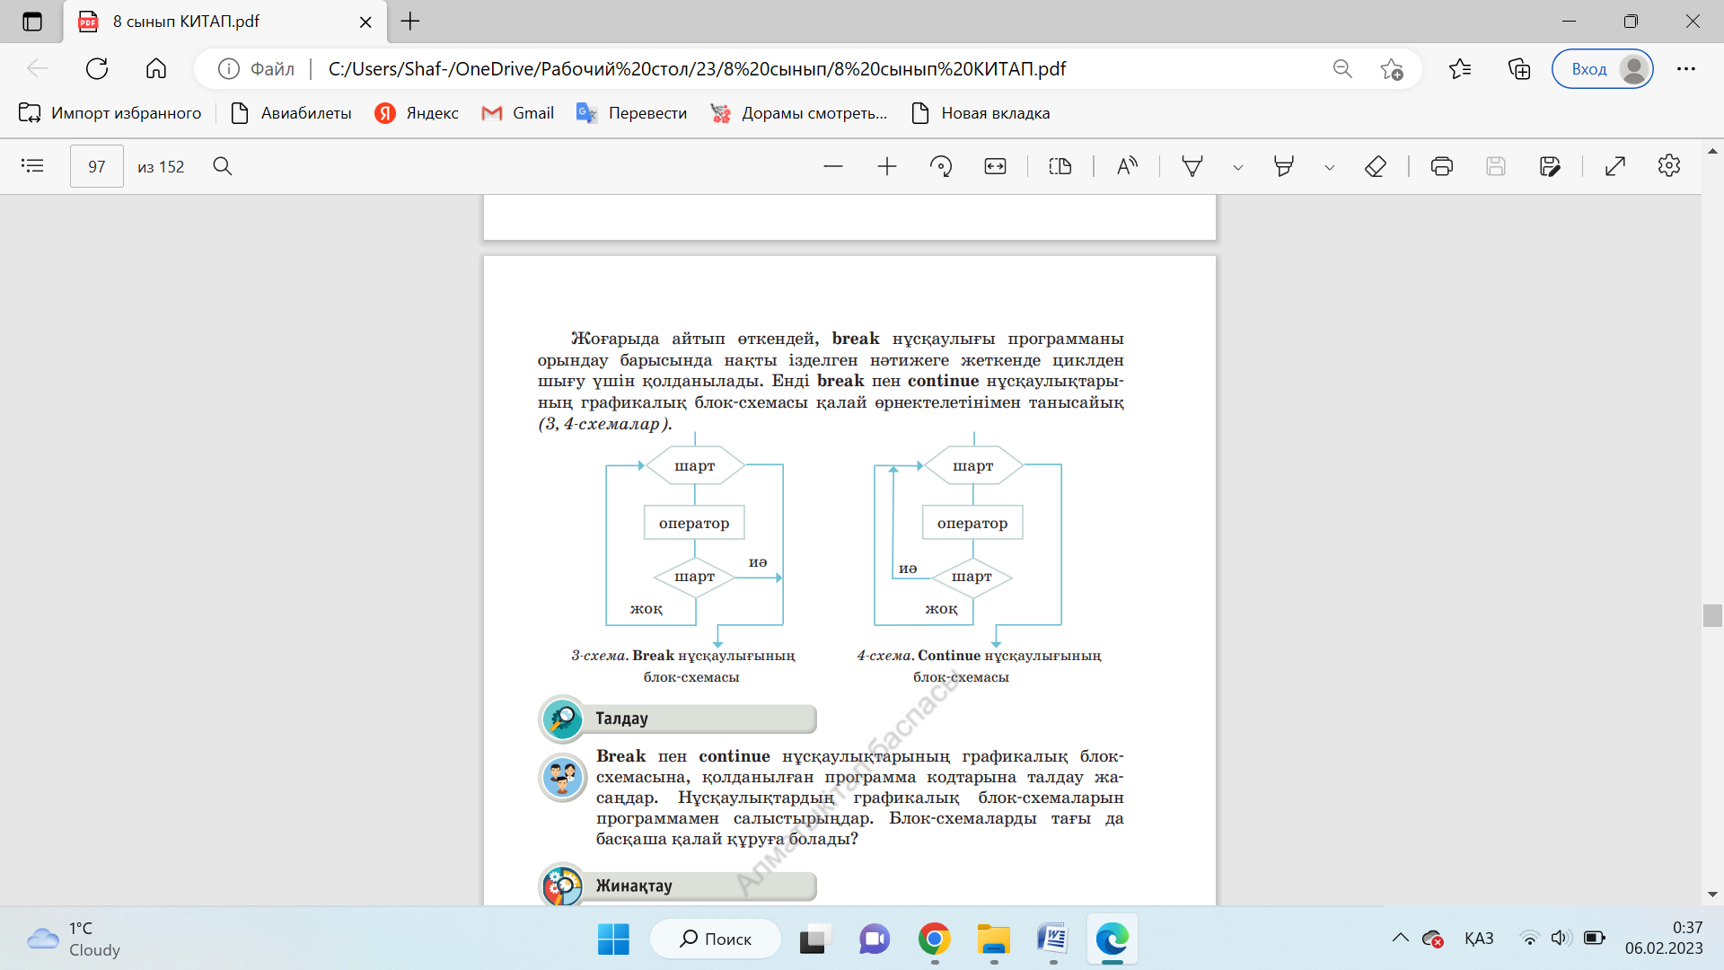
Task: Open the PDF table of contents sidebar
Action: point(32,166)
